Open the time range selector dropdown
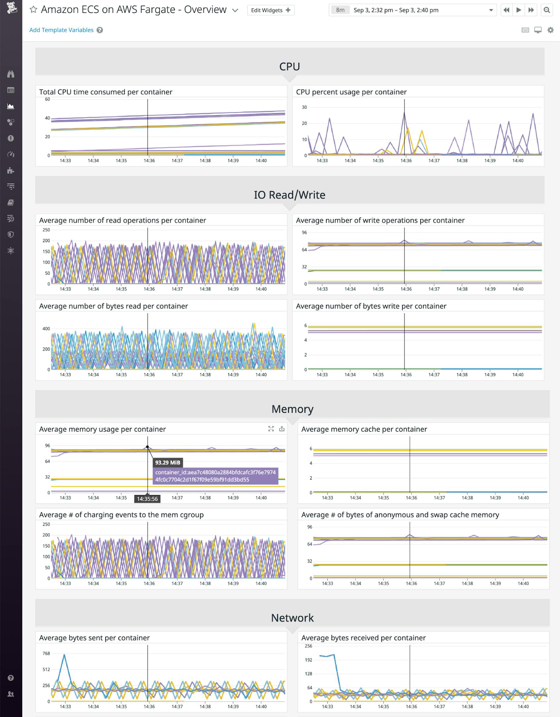Viewport: 560px width, 717px height. (490, 10)
